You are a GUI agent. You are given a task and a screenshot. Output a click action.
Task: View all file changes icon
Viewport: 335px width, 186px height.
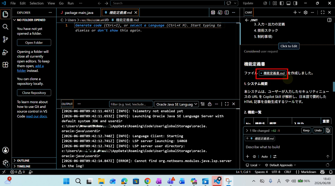click(x=328, y=130)
